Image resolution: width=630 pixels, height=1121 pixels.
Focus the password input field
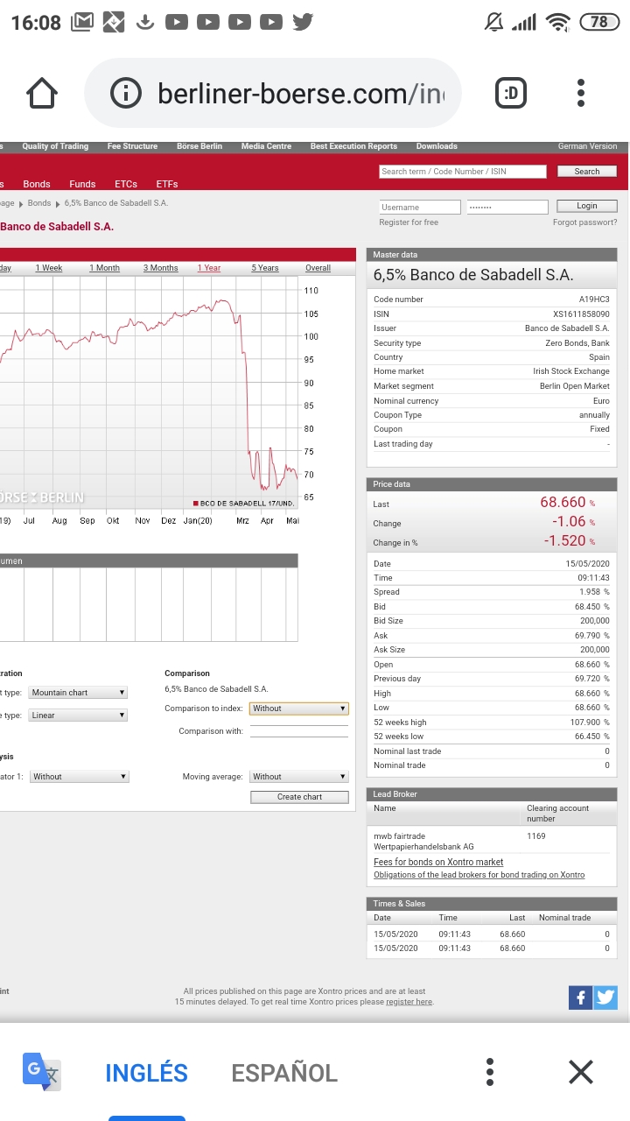507,208
